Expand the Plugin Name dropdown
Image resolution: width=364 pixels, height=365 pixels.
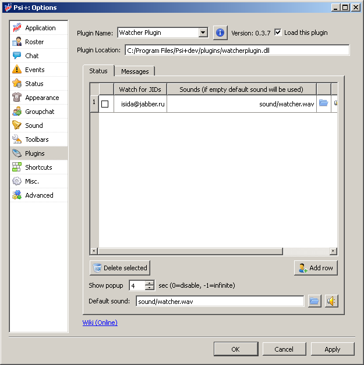[203, 33]
